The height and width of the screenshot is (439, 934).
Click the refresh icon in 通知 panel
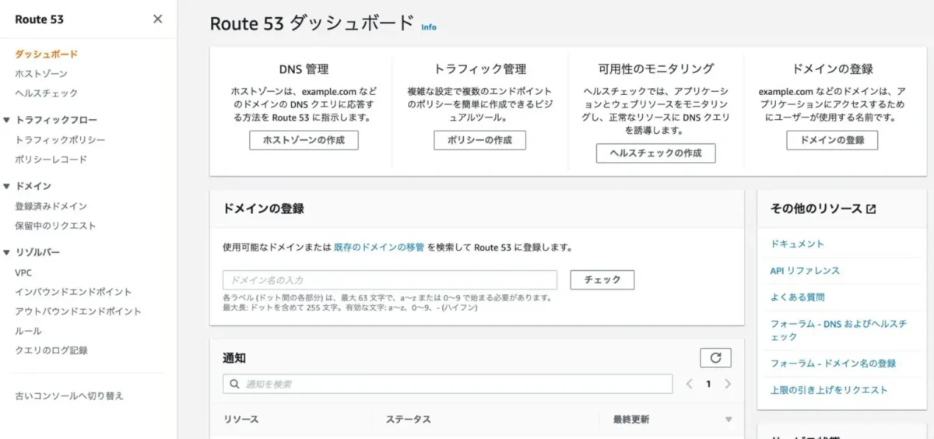(715, 358)
